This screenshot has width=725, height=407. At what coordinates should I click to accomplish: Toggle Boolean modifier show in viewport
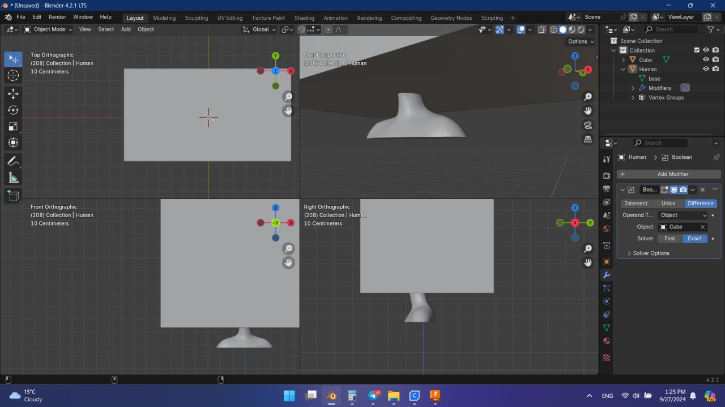coord(674,190)
